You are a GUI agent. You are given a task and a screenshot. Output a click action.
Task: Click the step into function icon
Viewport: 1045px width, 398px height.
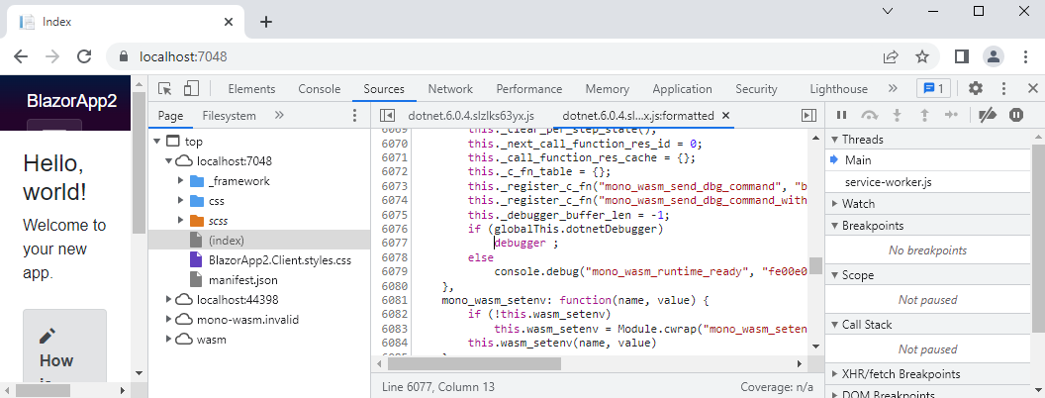(897, 115)
